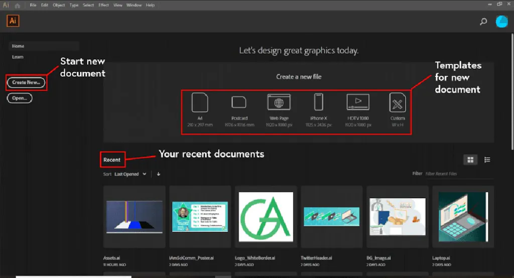The height and width of the screenshot is (278, 514).
Task: Pick the Web Page preset icon
Action: pos(279,103)
